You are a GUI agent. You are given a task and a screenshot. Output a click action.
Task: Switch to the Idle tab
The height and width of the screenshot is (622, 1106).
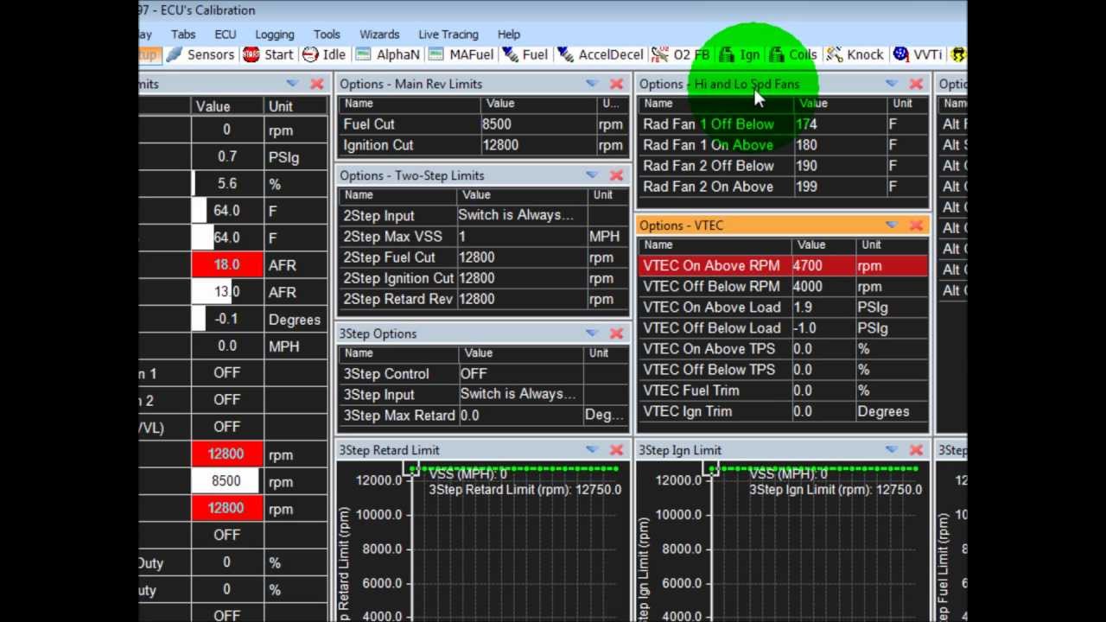324,54
